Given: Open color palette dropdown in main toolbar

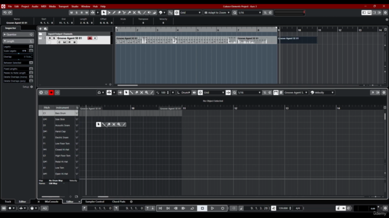Looking at the screenshot, I should (x=164, y=13).
